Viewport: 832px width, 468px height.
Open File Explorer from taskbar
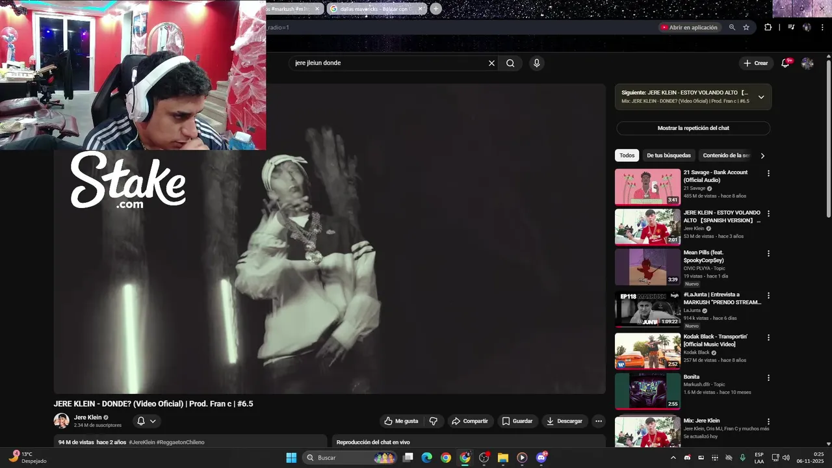[x=503, y=458]
